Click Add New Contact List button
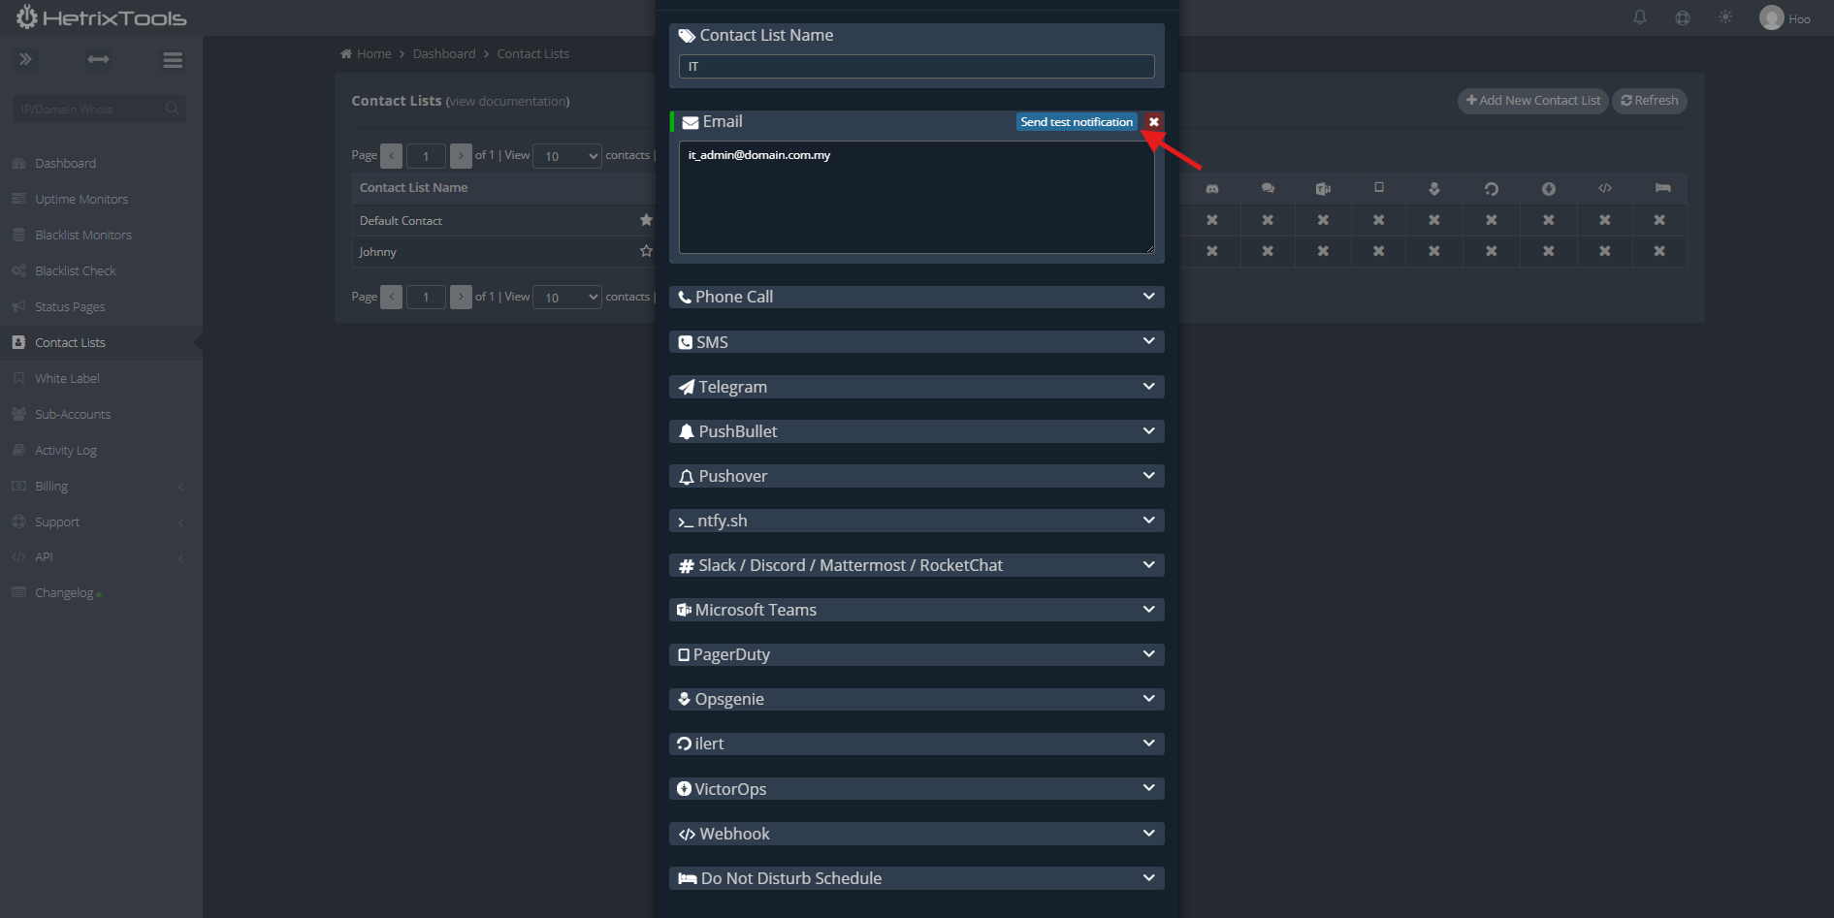Viewport: 1834px width, 918px height. pyautogui.click(x=1532, y=101)
